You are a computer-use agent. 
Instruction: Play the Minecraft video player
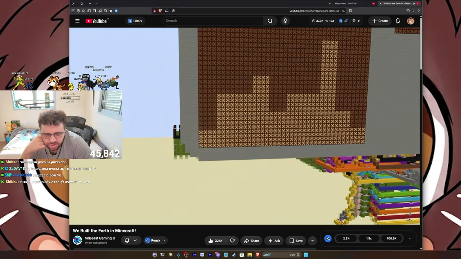tap(245, 126)
